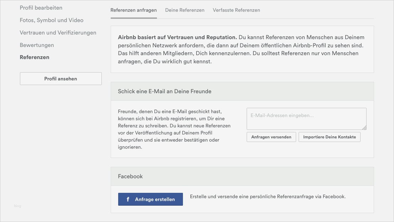This screenshot has width=394, height=222.
Task: Click the resize handle of the email textarea
Action: [365, 128]
